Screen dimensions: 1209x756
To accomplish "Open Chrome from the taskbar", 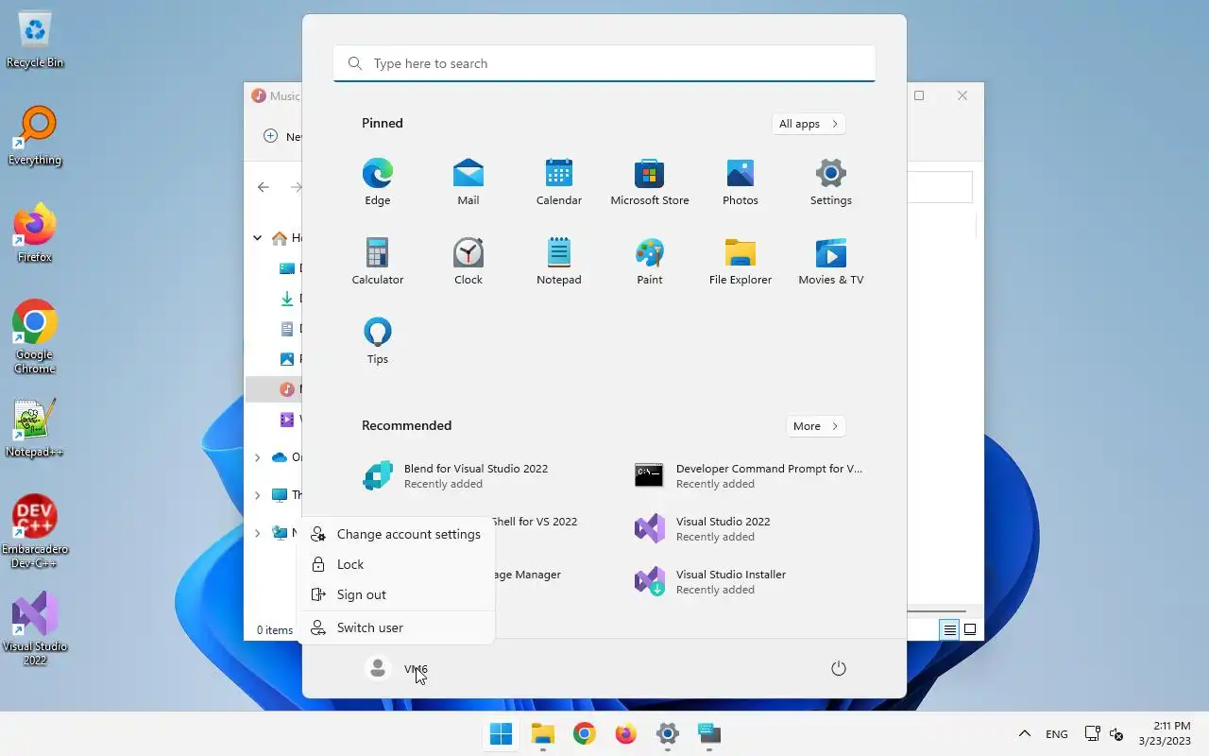I will [x=584, y=733].
